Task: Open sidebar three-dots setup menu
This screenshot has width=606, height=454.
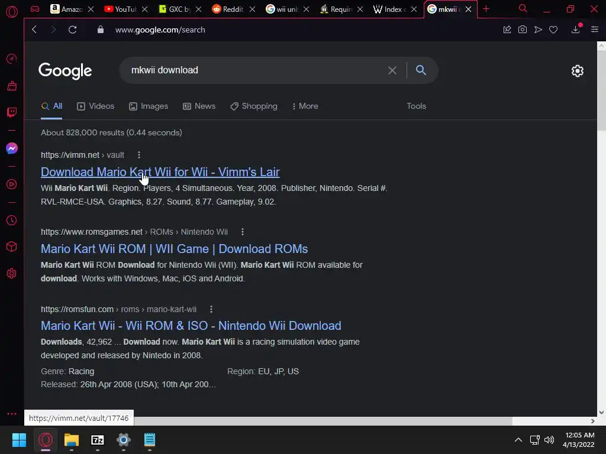Action: [x=12, y=413]
